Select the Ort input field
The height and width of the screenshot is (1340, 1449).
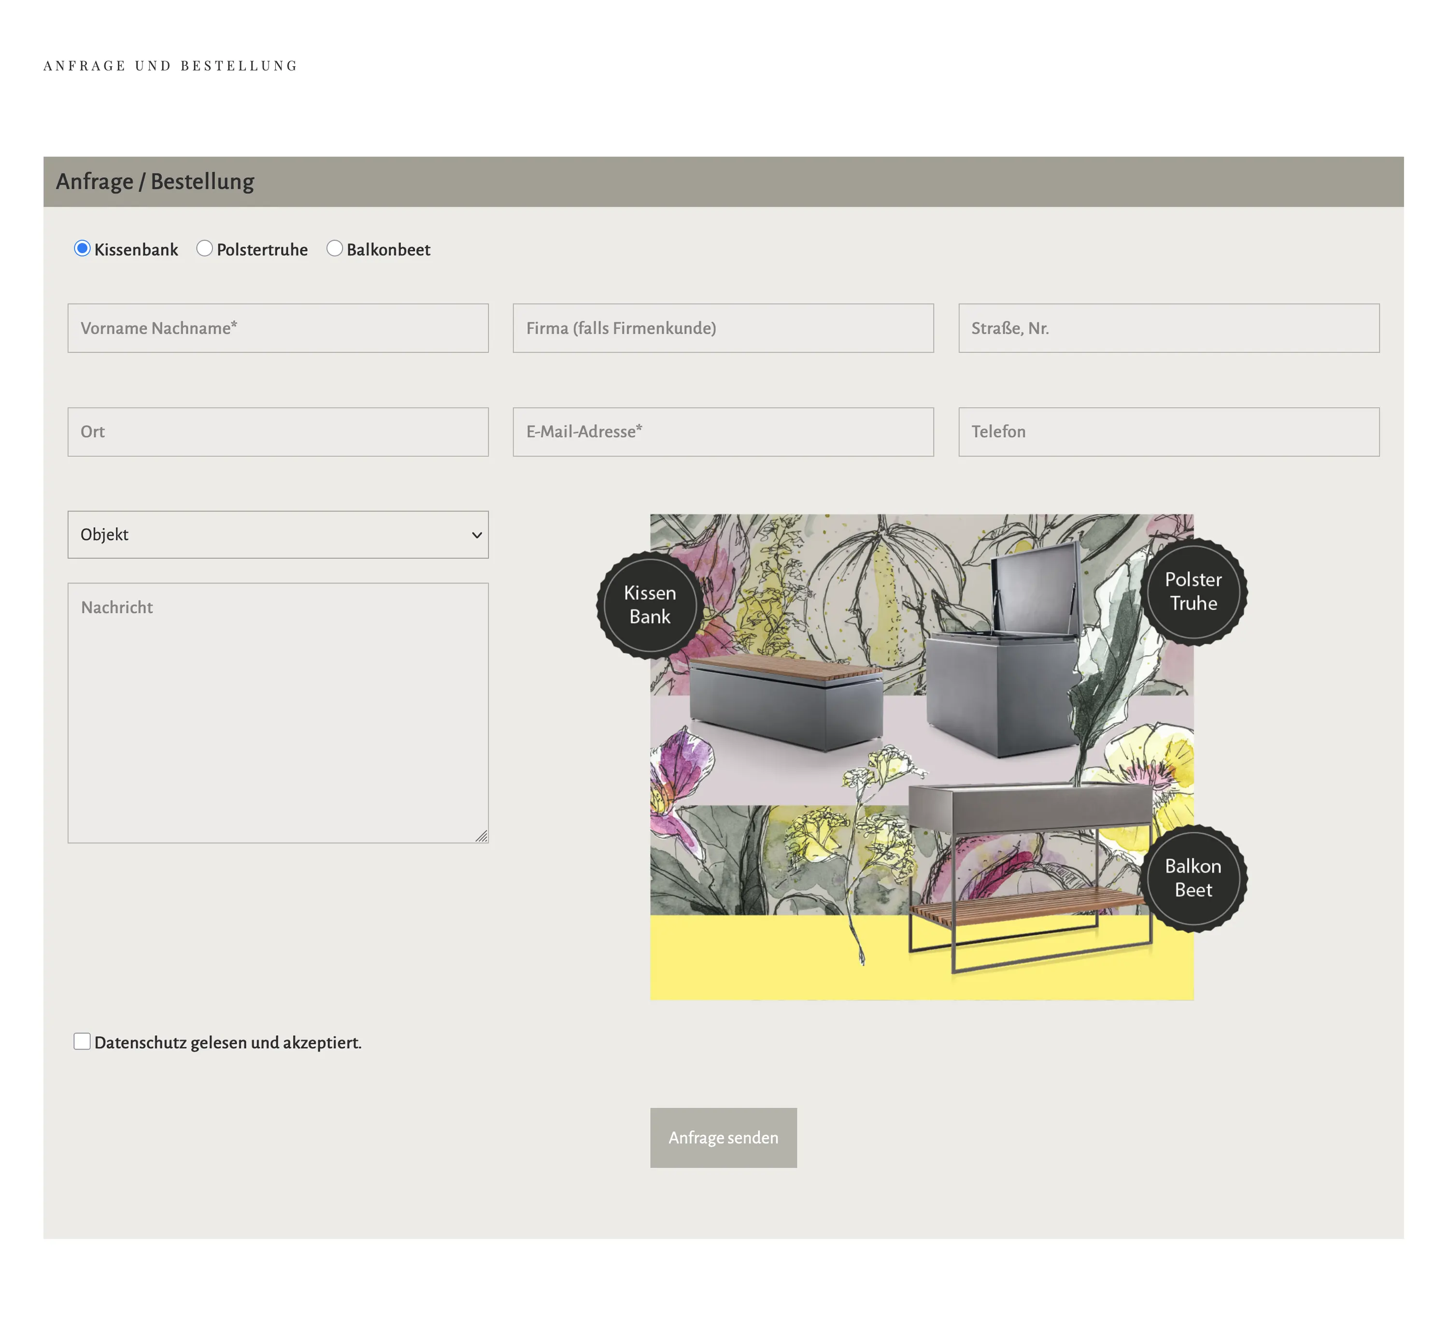tap(278, 432)
